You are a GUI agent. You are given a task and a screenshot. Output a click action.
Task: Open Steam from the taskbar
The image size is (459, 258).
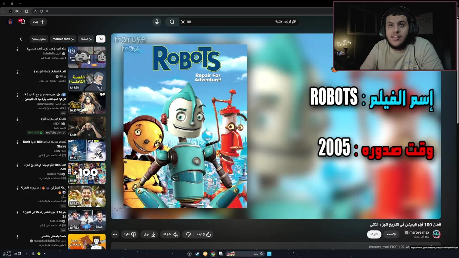coord(197,254)
